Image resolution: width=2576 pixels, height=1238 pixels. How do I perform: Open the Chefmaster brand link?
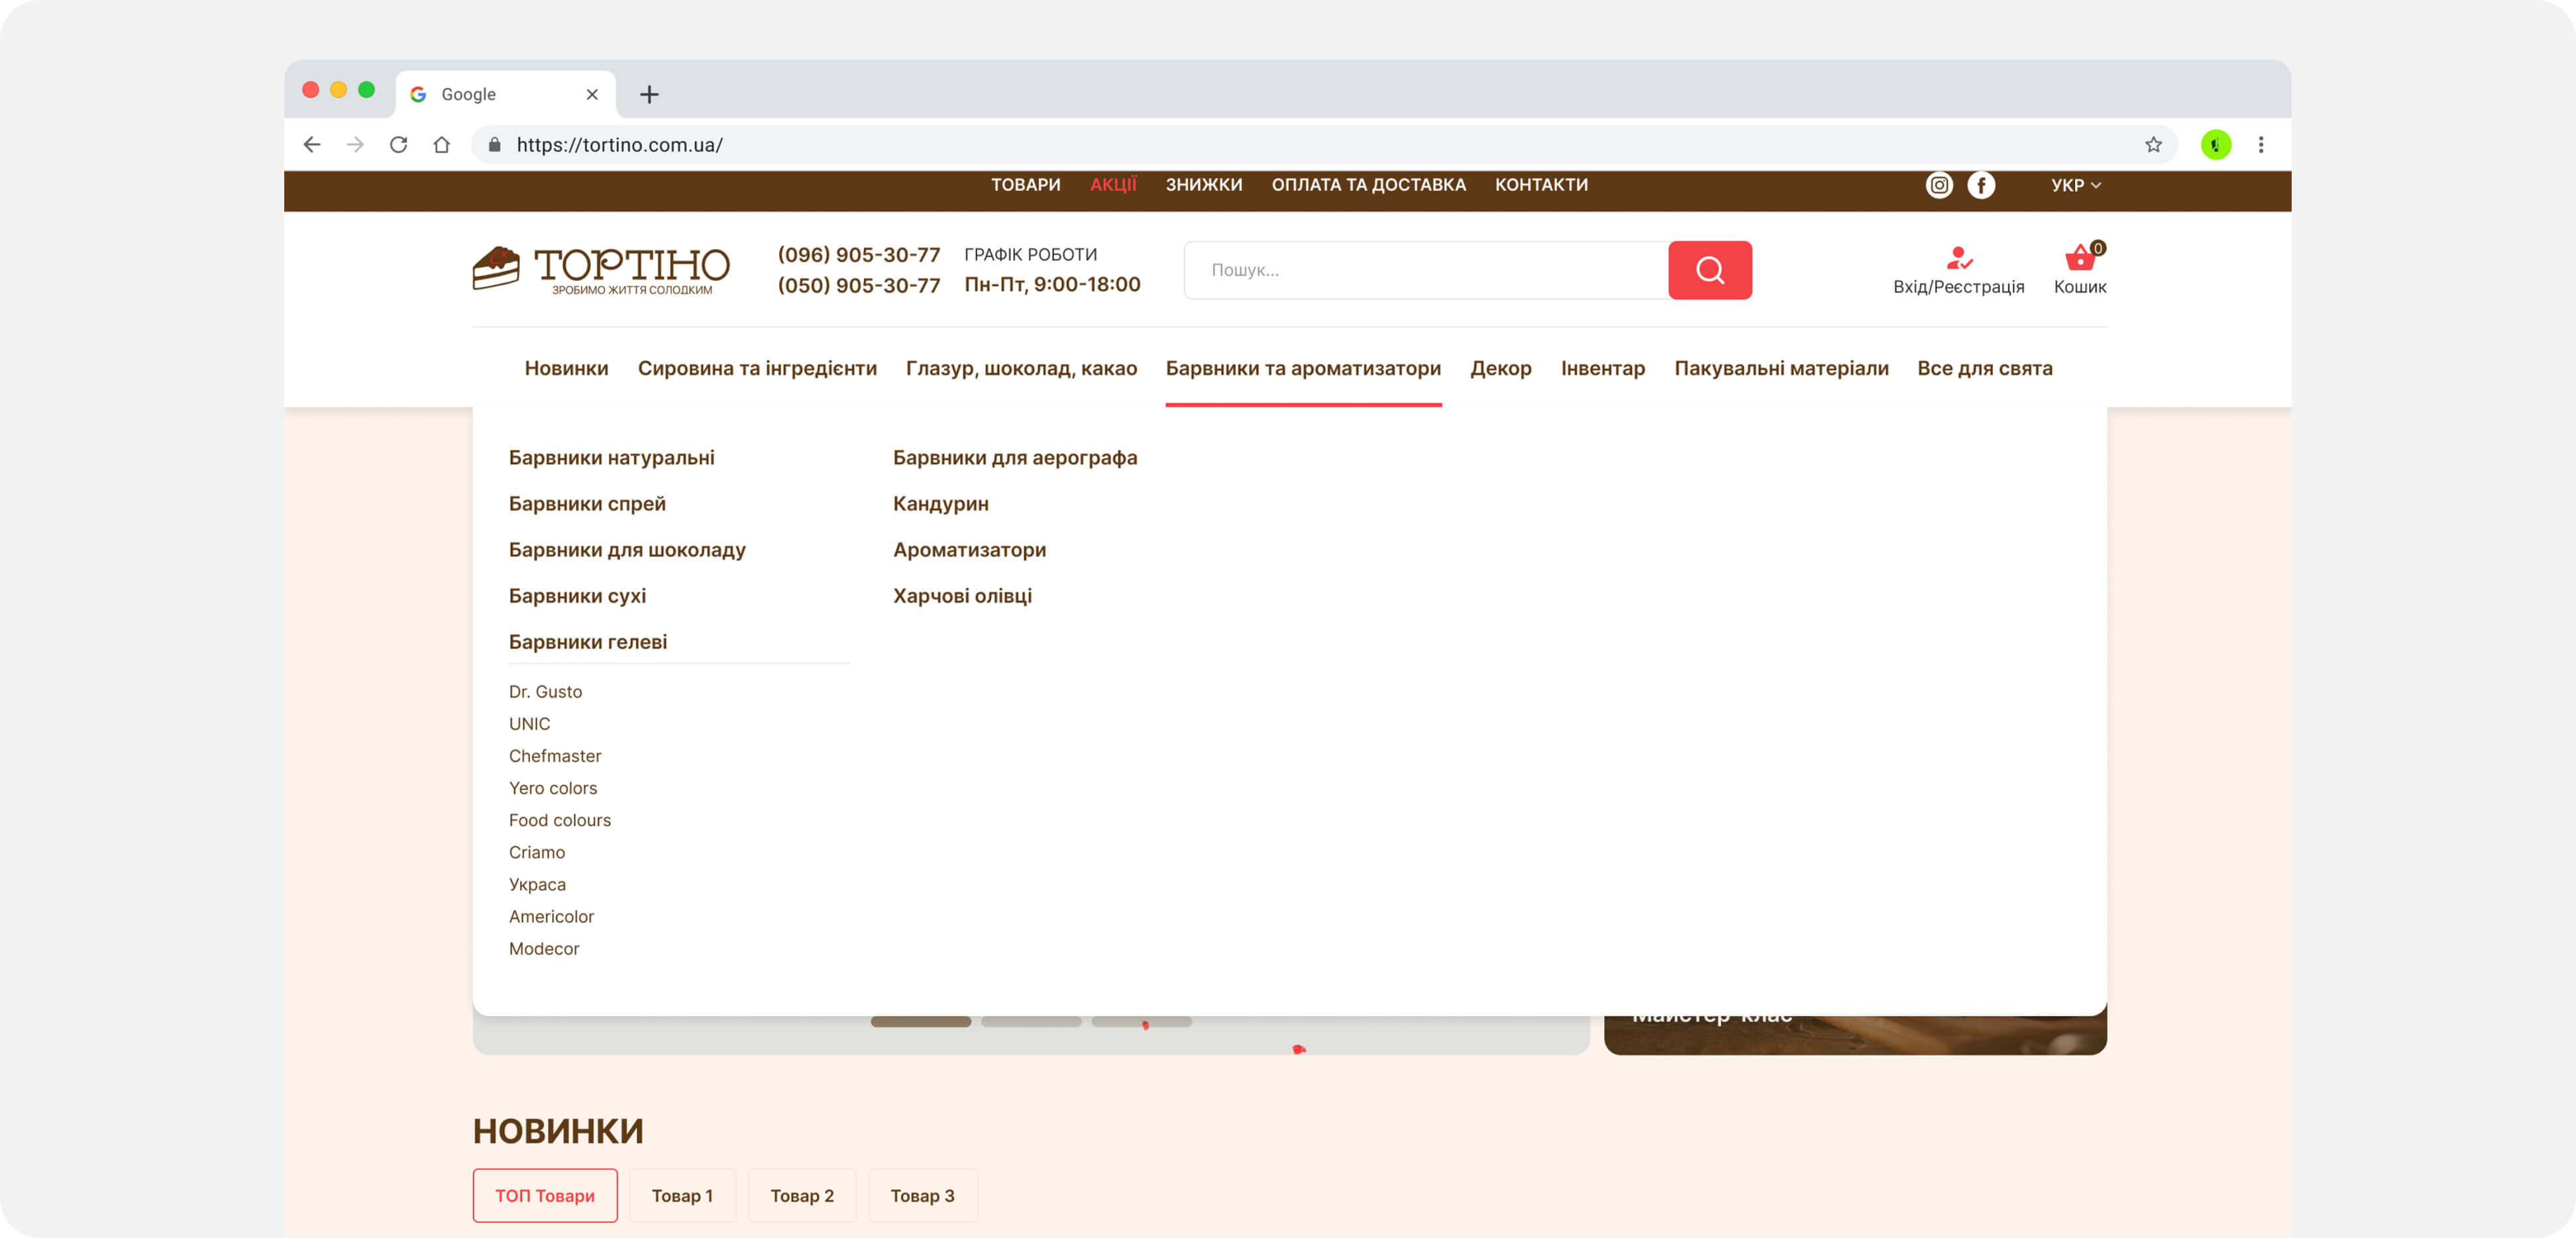pyautogui.click(x=554, y=756)
